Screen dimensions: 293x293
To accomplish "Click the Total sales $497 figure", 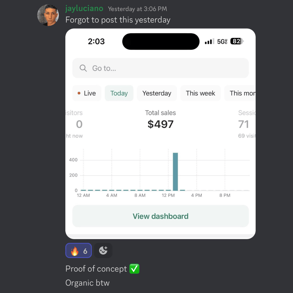I will coord(160,124).
